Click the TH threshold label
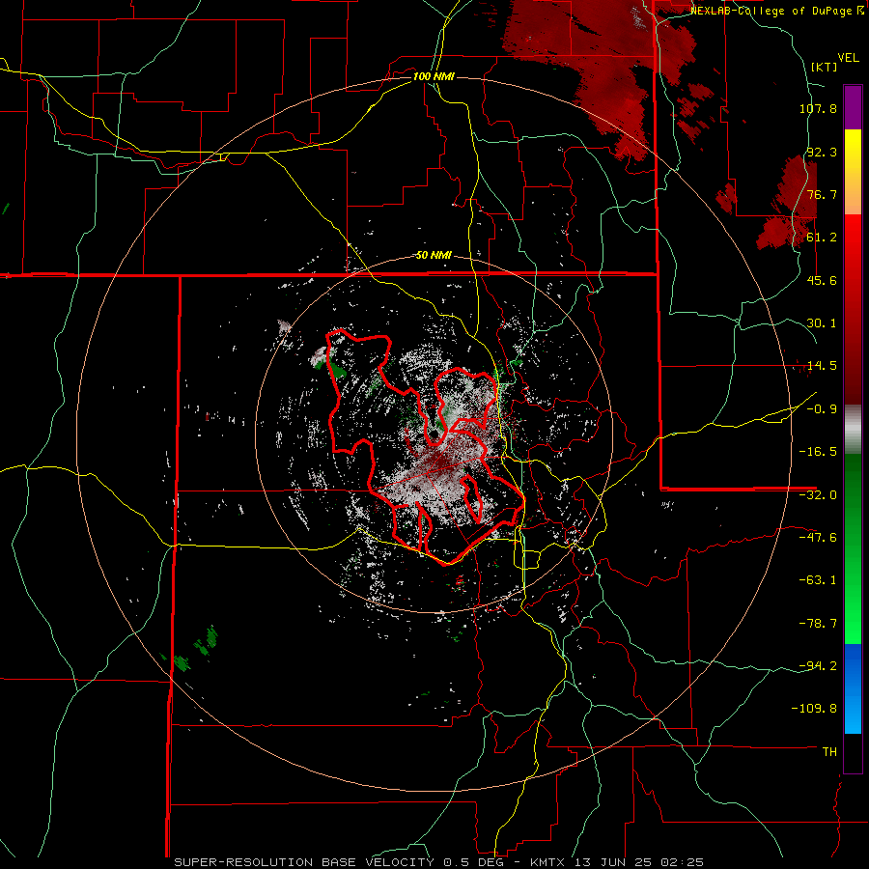The width and height of the screenshot is (869, 869). point(829,752)
